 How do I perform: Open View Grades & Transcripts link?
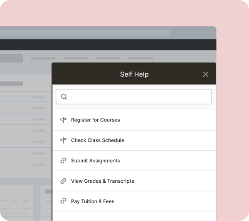pos(134,181)
